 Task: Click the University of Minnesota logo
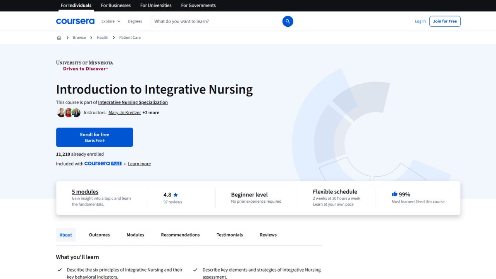click(84, 64)
